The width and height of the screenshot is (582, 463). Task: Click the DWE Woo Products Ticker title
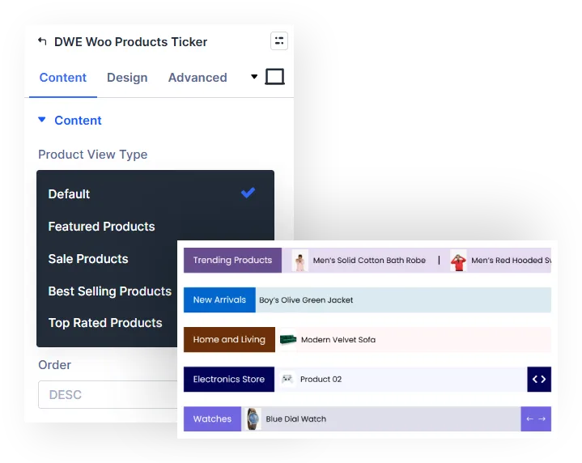(x=130, y=41)
